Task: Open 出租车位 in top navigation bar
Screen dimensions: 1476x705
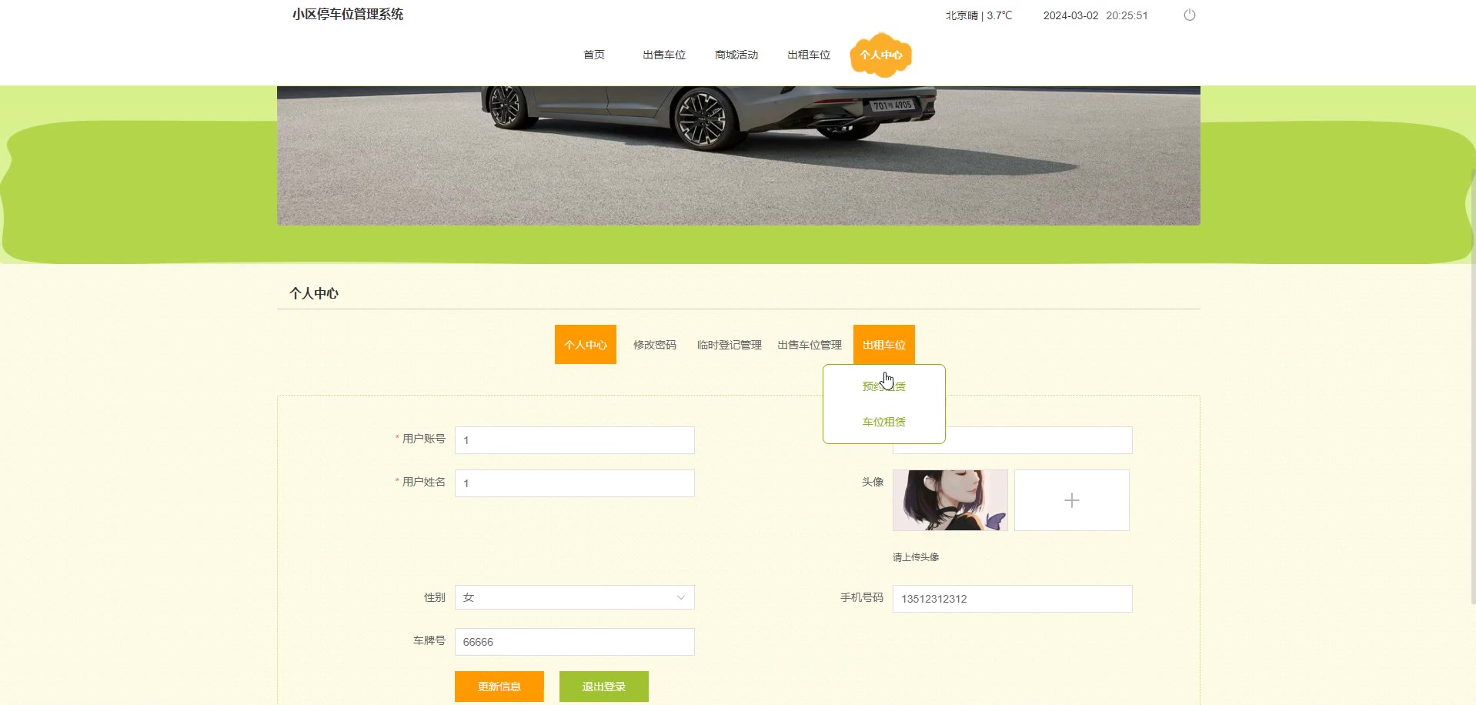Action: (809, 55)
